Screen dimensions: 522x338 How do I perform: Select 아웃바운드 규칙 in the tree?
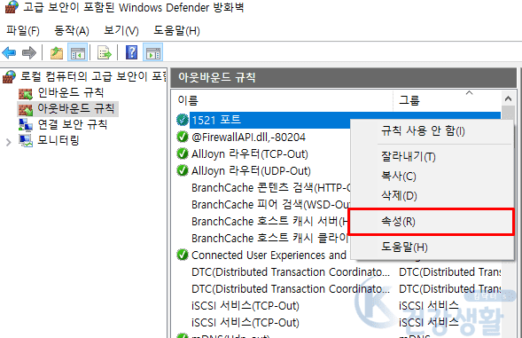(76, 109)
